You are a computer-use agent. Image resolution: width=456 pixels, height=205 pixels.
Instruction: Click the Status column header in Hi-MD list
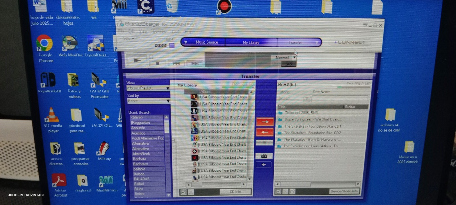coord(356,107)
